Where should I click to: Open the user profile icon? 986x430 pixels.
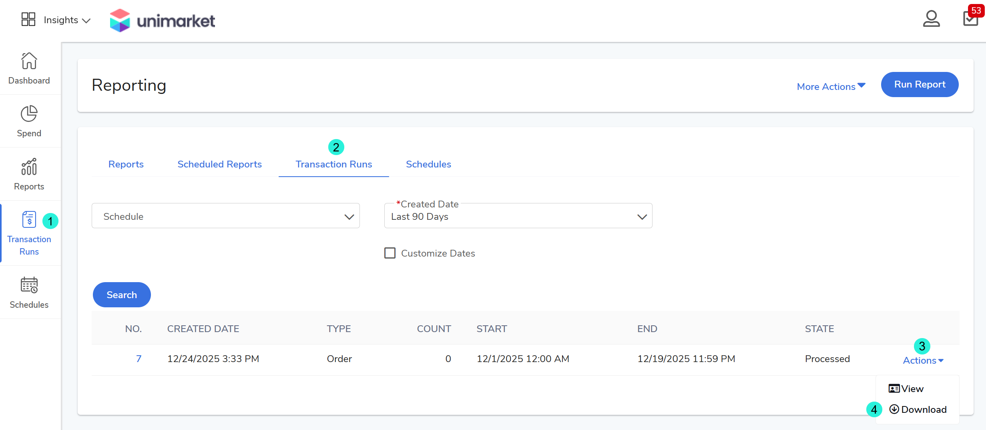931,19
